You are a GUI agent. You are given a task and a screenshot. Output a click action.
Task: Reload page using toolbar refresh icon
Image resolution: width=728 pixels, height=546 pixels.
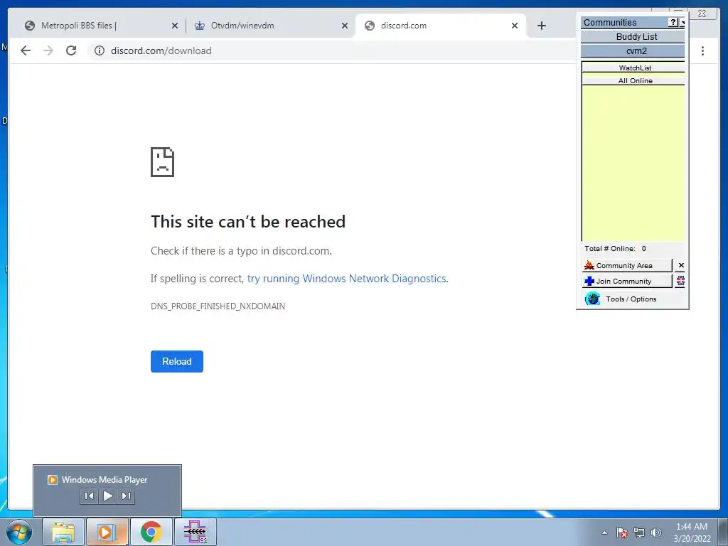(71, 50)
